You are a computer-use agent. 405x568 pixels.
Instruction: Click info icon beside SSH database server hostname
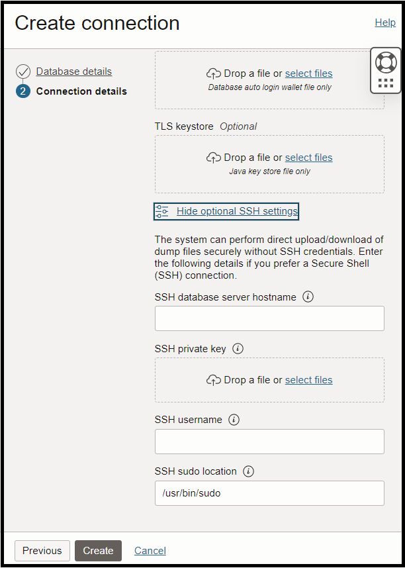pos(308,297)
